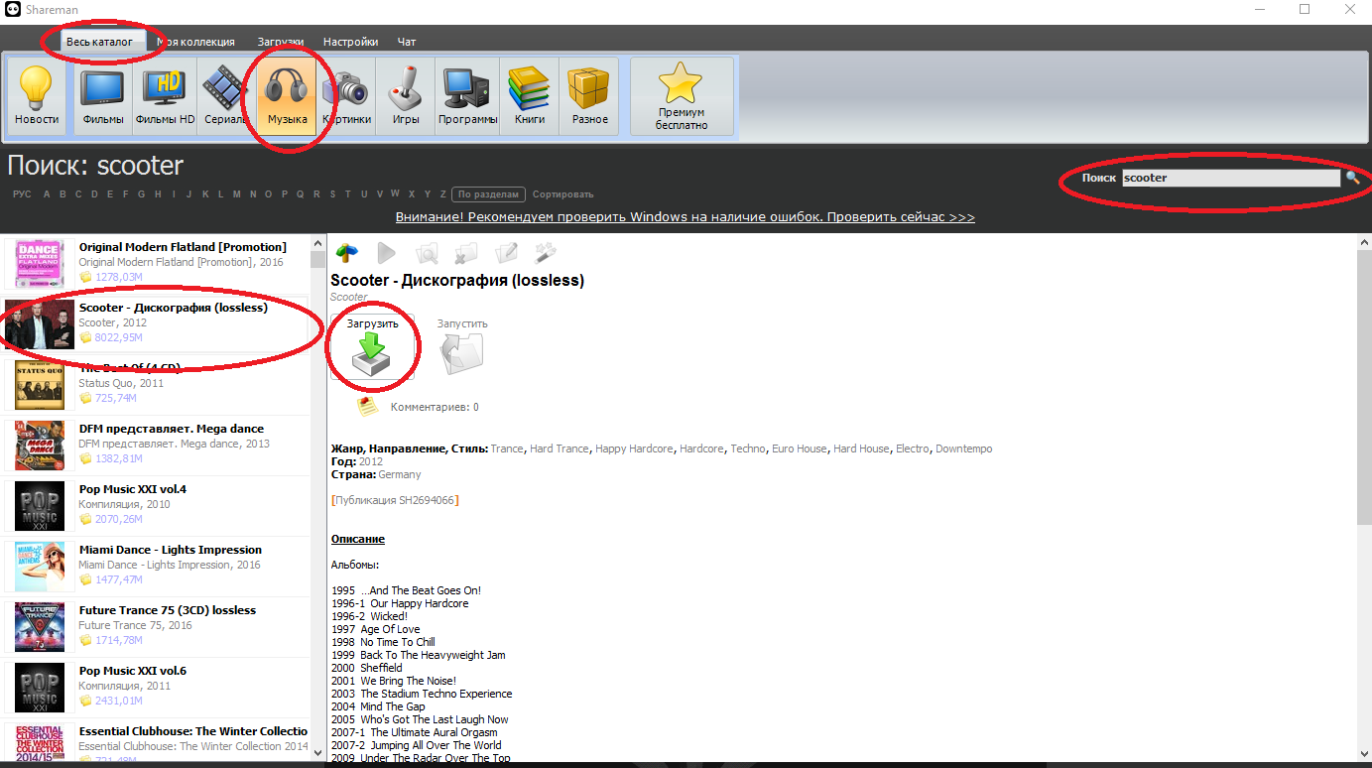Open the Разное box category
The width and height of the screenshot is (1372, 768).
pyautogui.click(x=589, y=96)
